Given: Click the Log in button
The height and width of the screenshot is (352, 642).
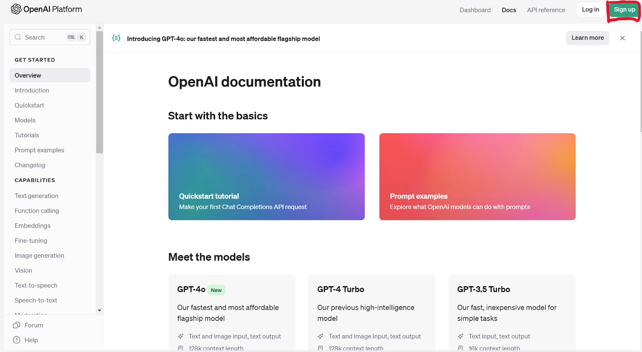Looking at the screenshot, I should pyautogui.click(x=590, y=10).
